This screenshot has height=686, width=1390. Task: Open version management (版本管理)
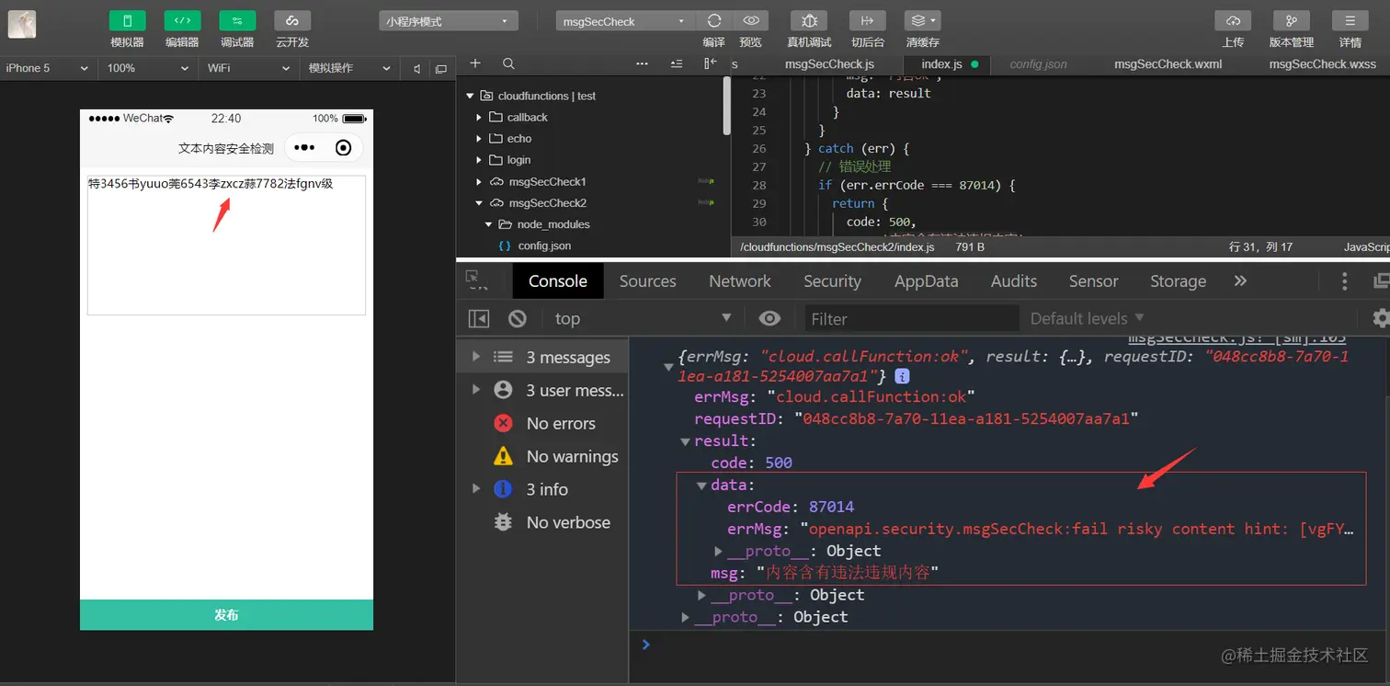(x=1291, y=21)
